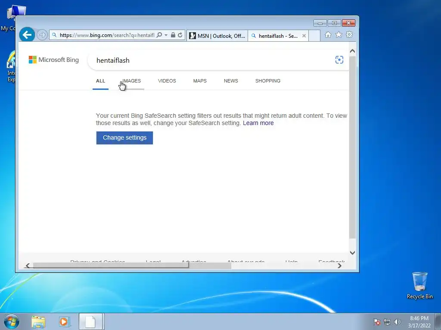Open the Windows Start menu orb
This screenshot has width=441, height=330.
coord(11,321)
